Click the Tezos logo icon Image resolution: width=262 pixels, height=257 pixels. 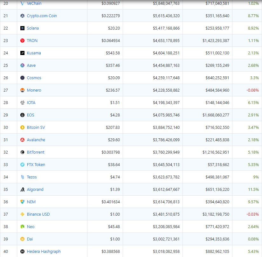click(22, 177)
